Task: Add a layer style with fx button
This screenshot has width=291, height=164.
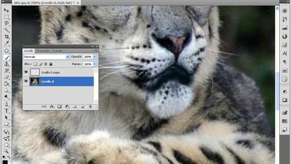Action: coord(52,107)
